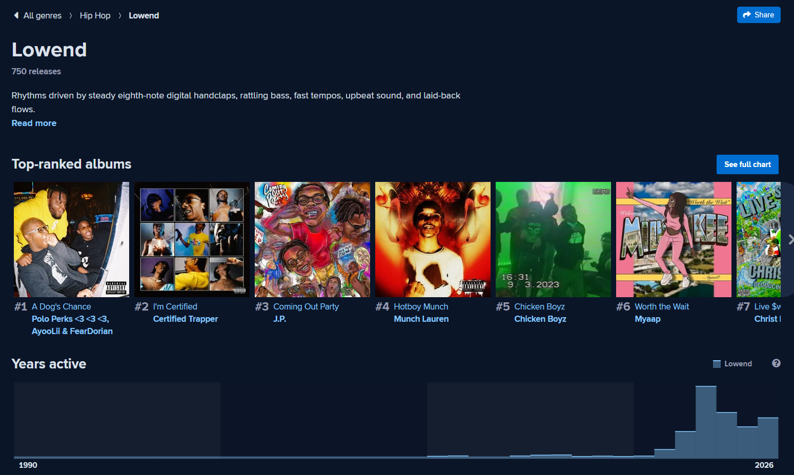Visit artist Certified Trapper

point(186,319)
